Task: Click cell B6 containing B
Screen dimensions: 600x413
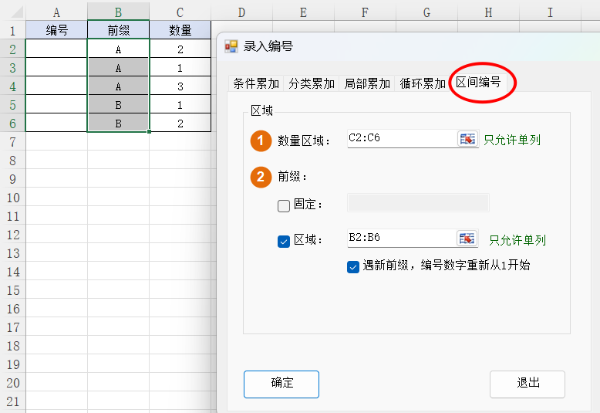Action: [x=118, y=123]
